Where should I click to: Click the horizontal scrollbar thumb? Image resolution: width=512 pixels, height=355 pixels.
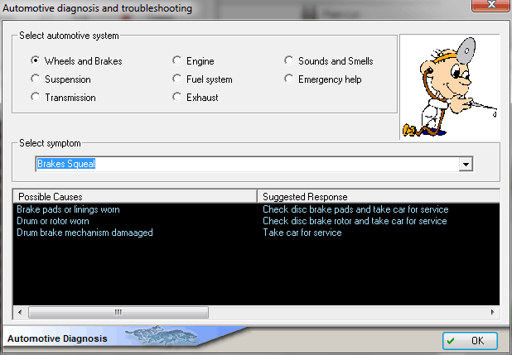tap(118, 312)
